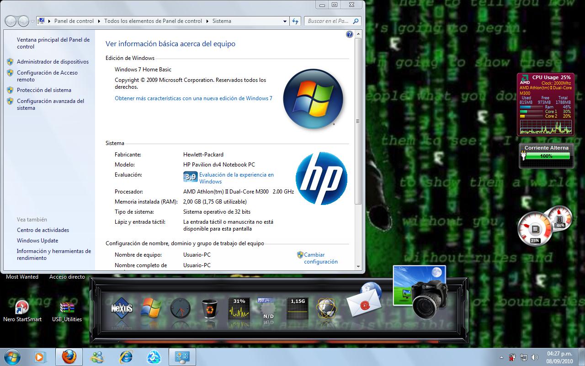Open Protección del sistema
This screenshot has width=585, height=366.
pos(44,90)
